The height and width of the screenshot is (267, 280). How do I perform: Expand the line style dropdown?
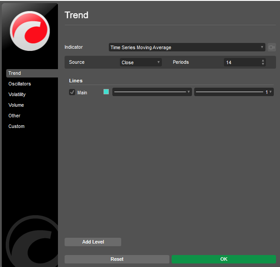[x=152, y=92]
